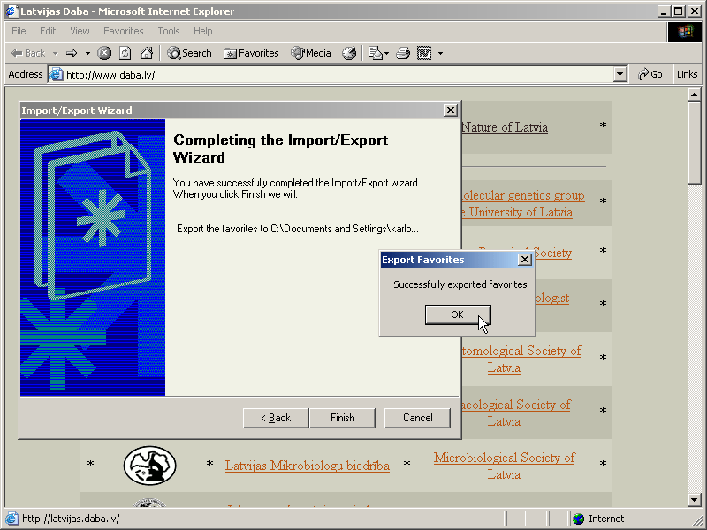Open Forward history dropdown arrow
This screenshot has width=707, height=530.
(x=87, y=53)
